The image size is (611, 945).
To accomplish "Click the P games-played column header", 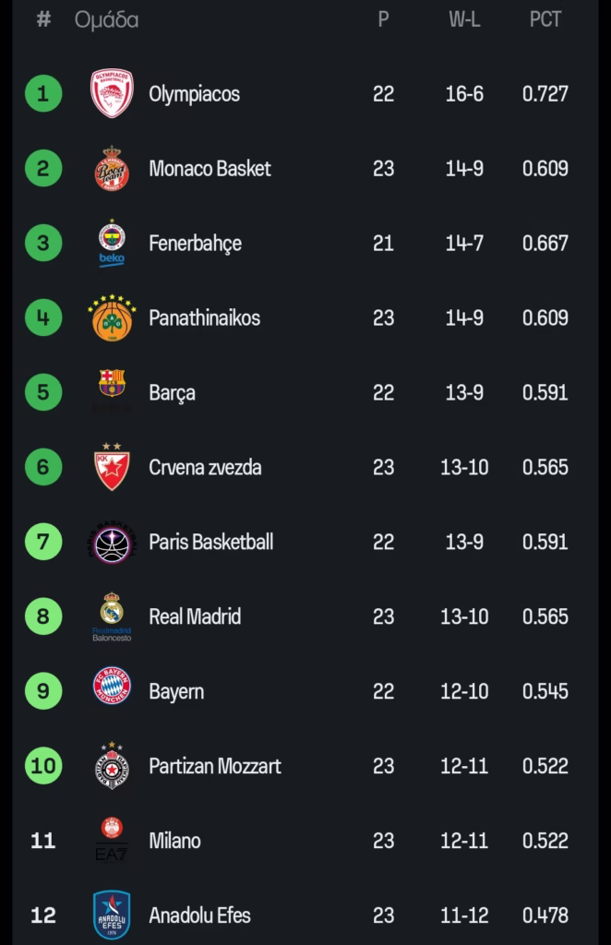I will click(x=383, y=19).
